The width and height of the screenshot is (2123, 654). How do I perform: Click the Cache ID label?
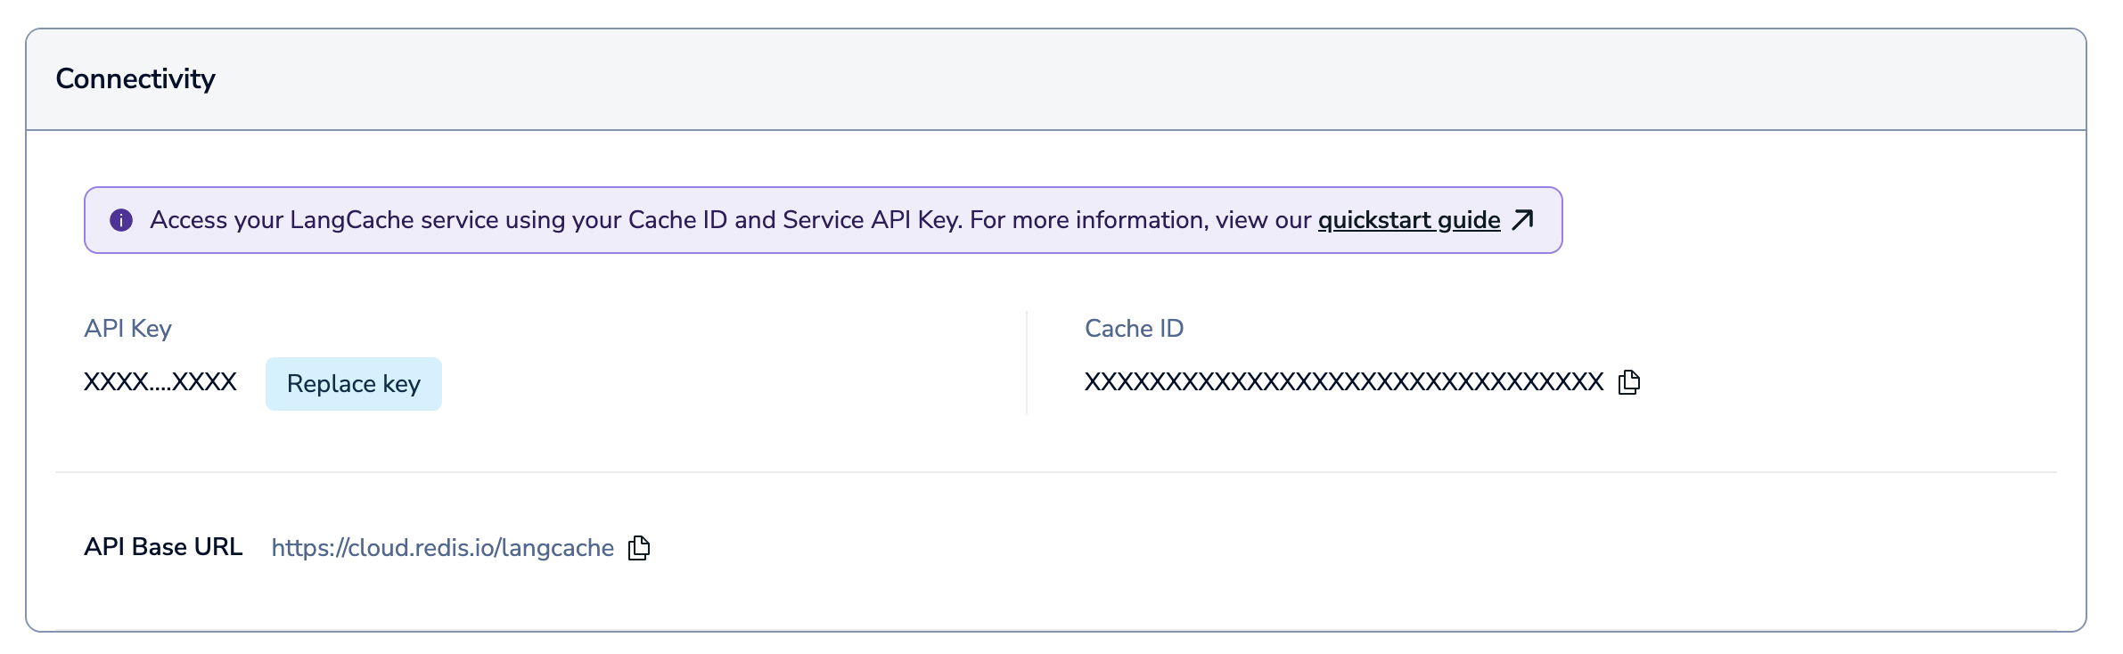[x=1134, y=329]
